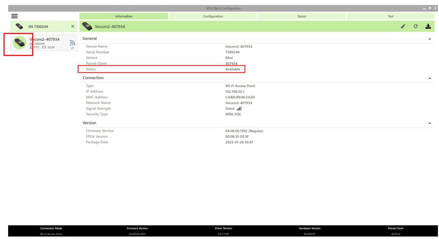Select the Vocom2-407934 name on sidebar card
Viewport: 439px width, 239px height.
pyautogui.click(x=44, y=39)
